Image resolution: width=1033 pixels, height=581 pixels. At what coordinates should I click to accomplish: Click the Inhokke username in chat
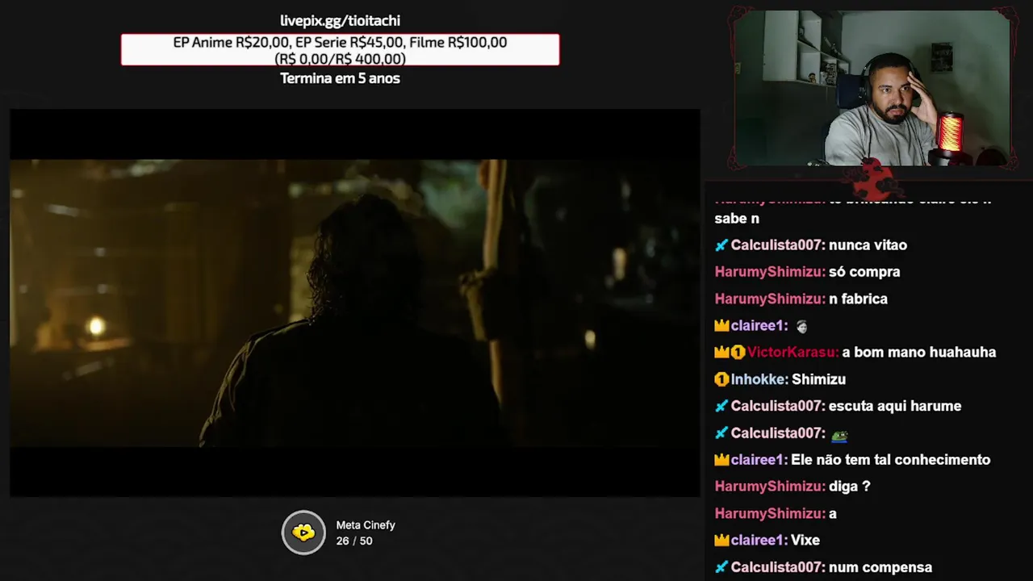(x=759, y=379)
